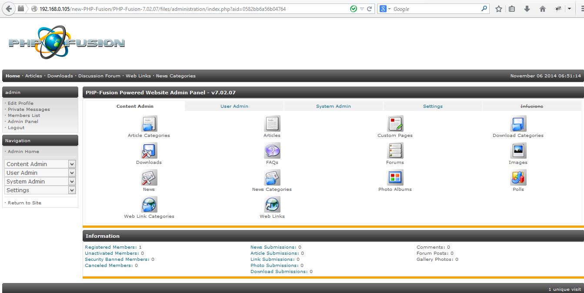Screen dimensions: 584x293
Task: Open the Article Categories icon
Action: (149, 123)
